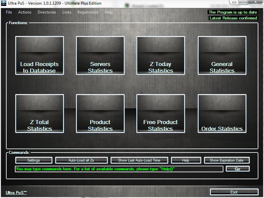264x198 pixels.
Task: Open the Links menu
Action: [x=67, y=12]
